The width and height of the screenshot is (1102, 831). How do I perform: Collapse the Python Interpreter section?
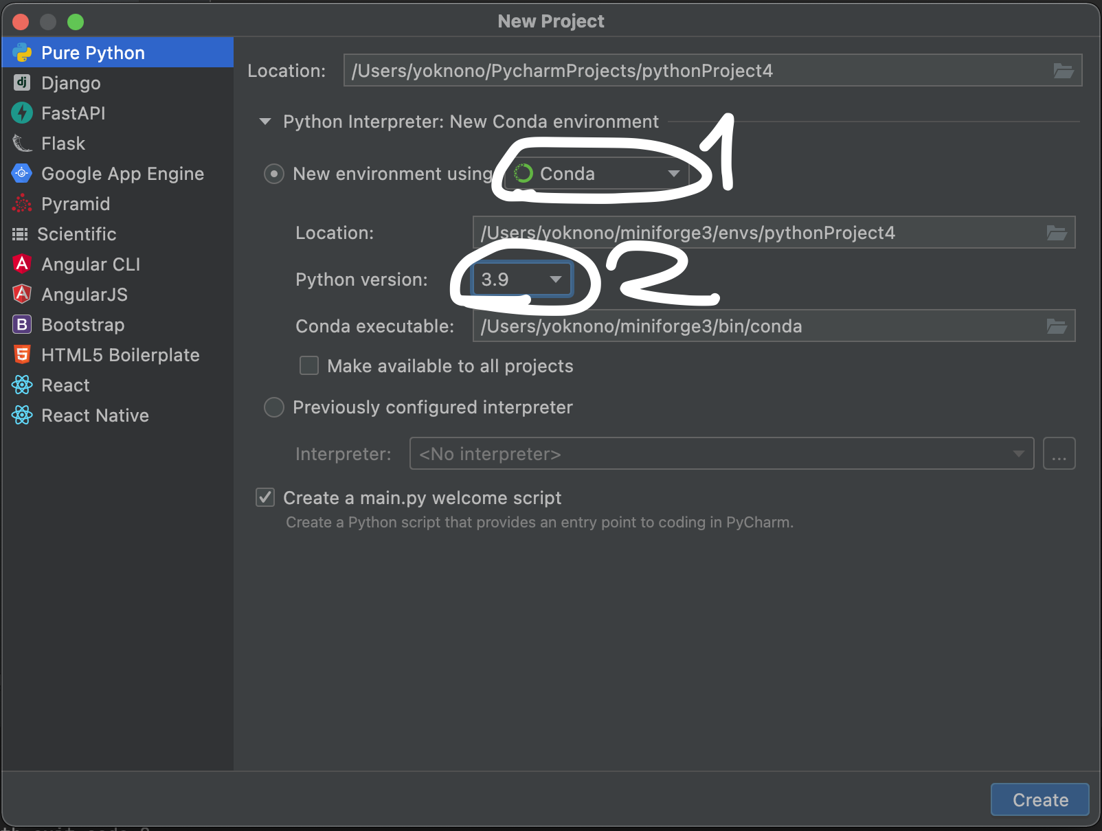click(x=265, y=122)
